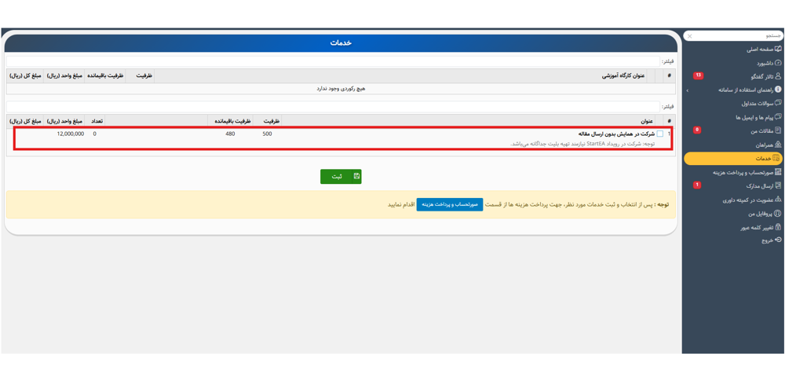Click the workshop table filter (فیلتر) field

pos(330,61)
